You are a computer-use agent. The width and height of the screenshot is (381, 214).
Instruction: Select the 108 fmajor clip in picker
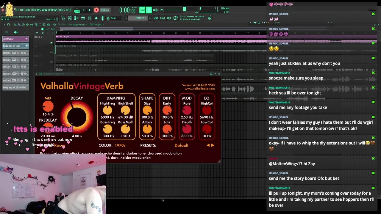coord(16,39)
